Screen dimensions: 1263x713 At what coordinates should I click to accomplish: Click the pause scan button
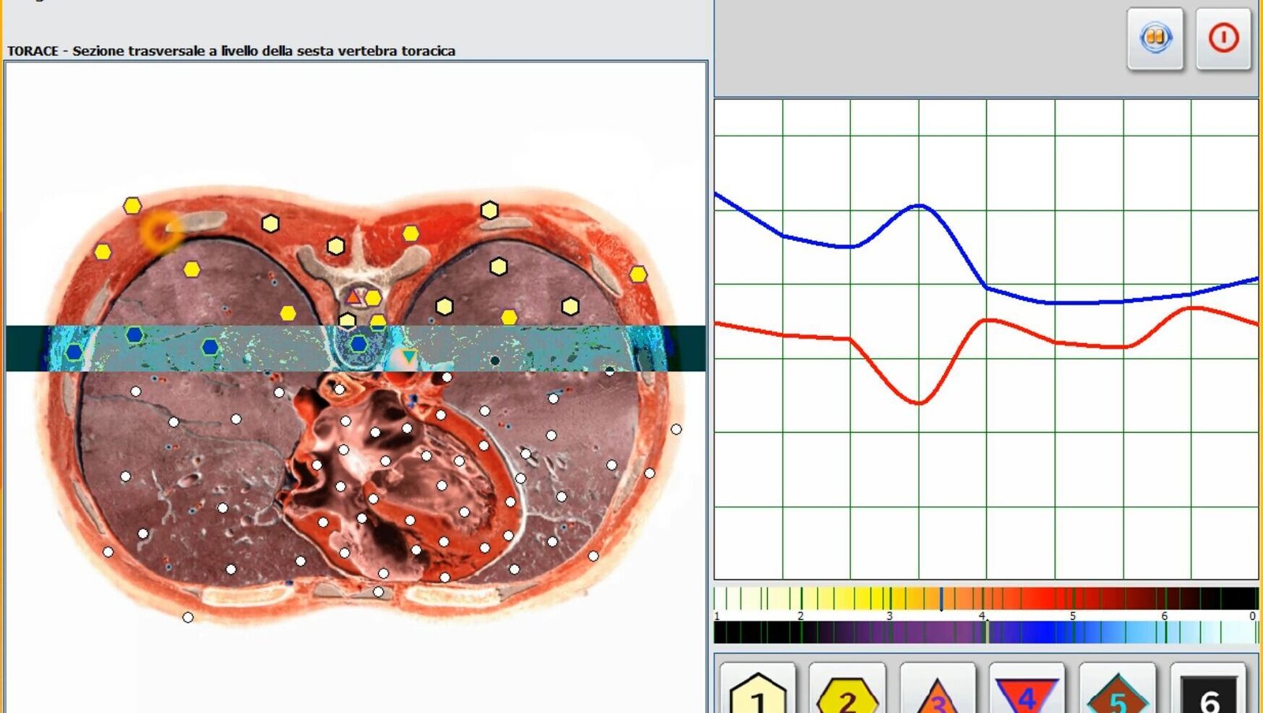point(1155,39)
